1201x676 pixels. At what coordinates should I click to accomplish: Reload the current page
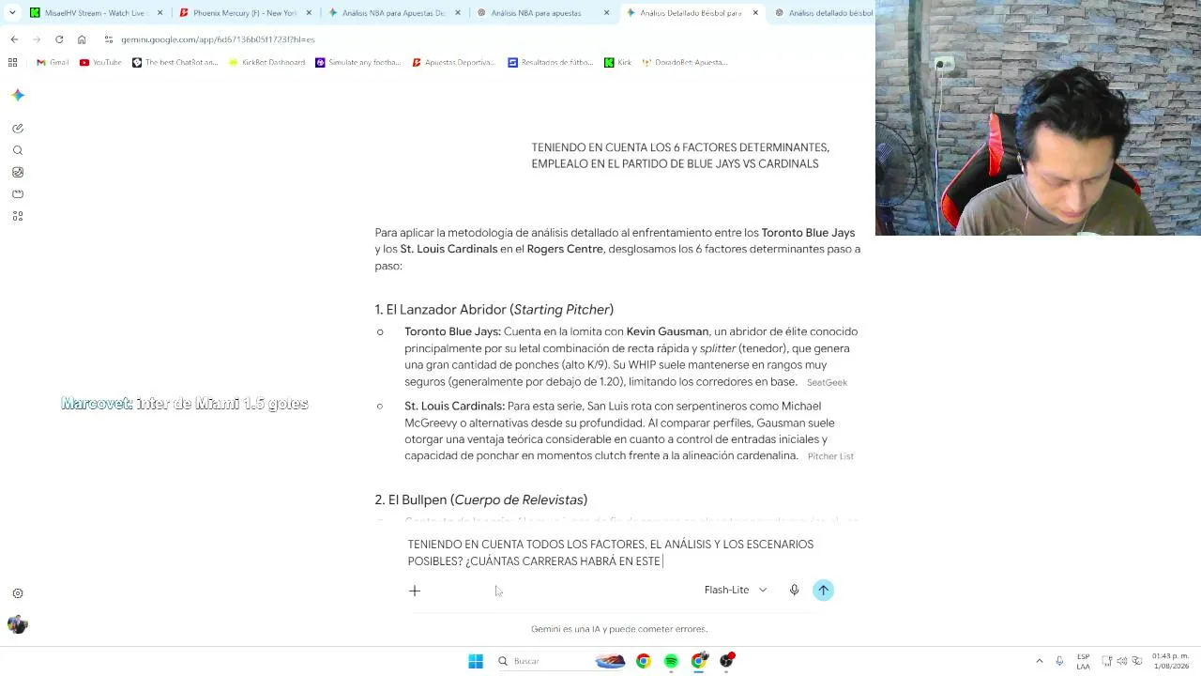[x=59, y=39]
